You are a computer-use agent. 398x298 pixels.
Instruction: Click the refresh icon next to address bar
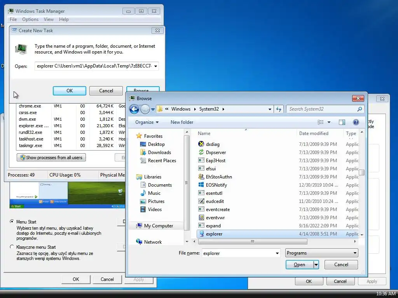[x=279, y=109]
